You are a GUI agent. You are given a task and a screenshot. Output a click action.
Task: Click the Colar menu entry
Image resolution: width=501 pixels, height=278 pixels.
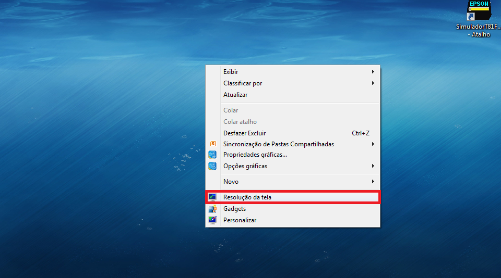[x=293, y=110]
